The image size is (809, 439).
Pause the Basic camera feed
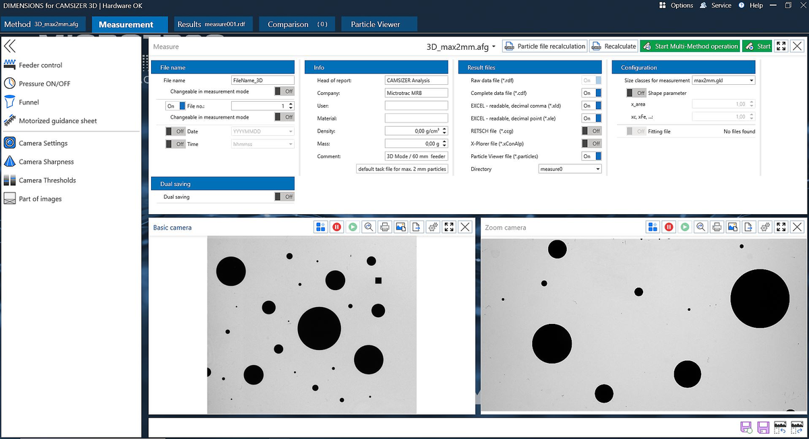(336, 227)
